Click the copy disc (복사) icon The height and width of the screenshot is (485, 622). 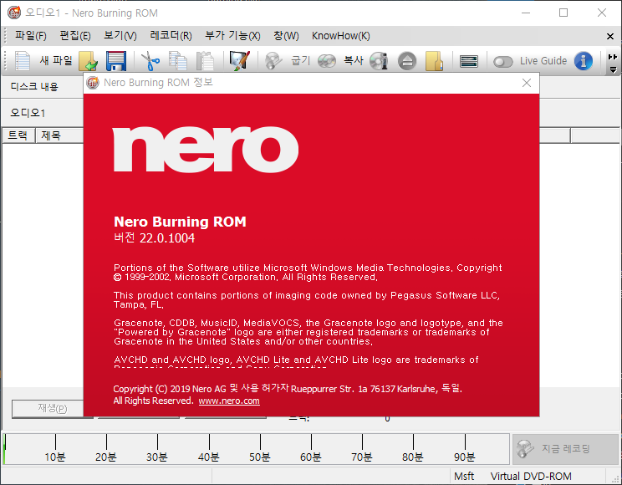click(x=327, y=61)
